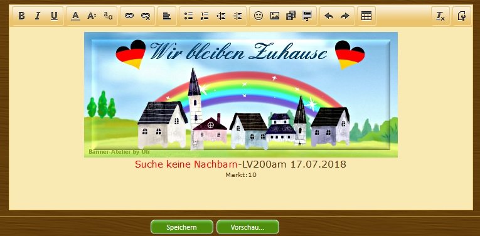This screenshot has width=480, height=236.
Task: Open preview via Vorschau button
Action: [x=248, y=227]
